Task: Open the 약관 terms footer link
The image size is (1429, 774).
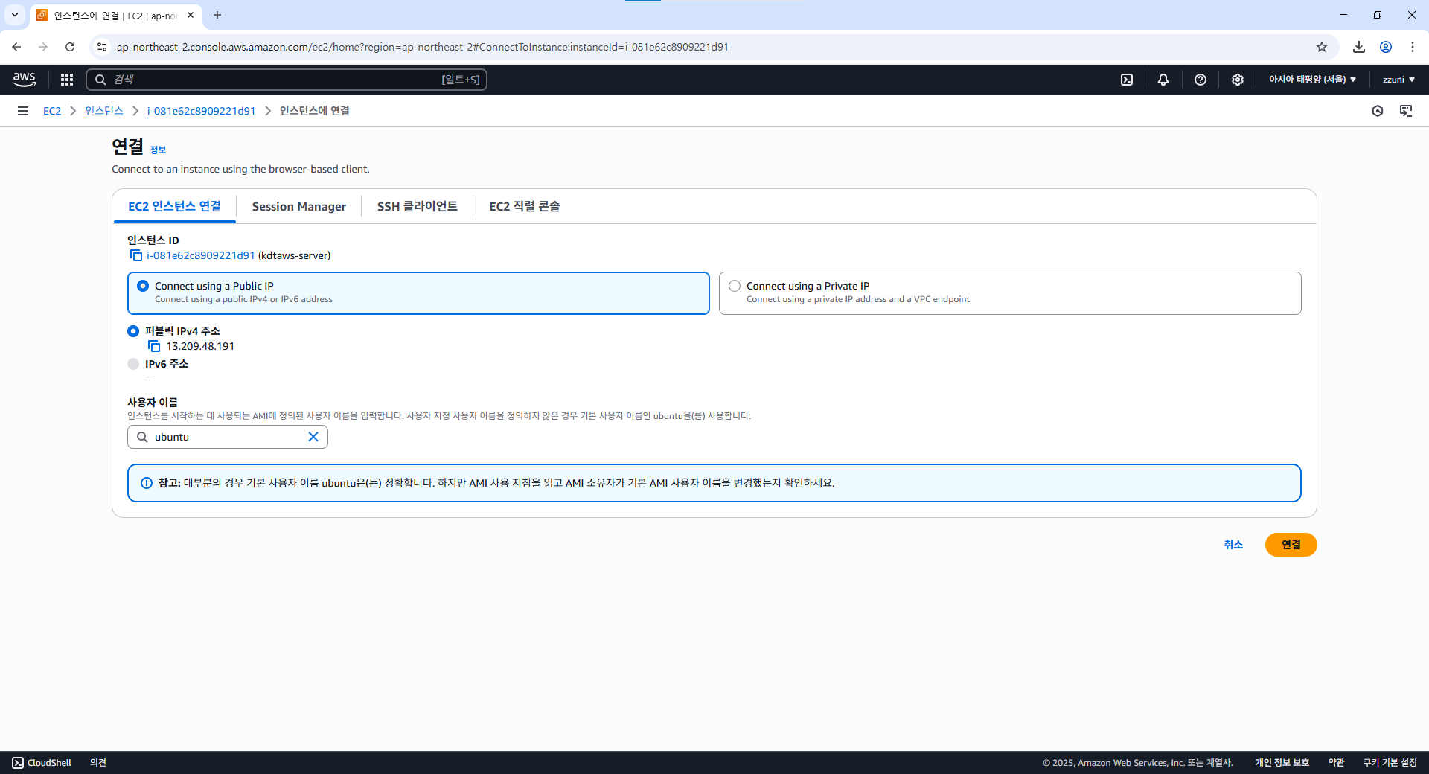Action: click(1337, 763)
